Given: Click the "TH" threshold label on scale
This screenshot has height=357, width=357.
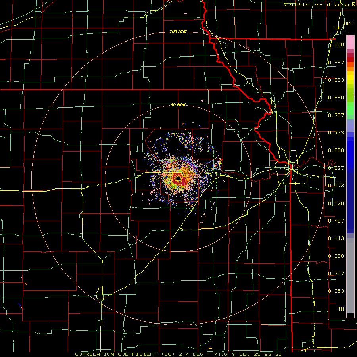Looking at the screenshot, I should pyautogui.click(x=341, y=309).
